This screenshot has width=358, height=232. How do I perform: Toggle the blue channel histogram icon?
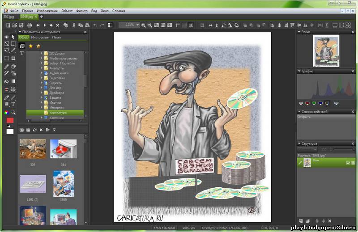320,104
